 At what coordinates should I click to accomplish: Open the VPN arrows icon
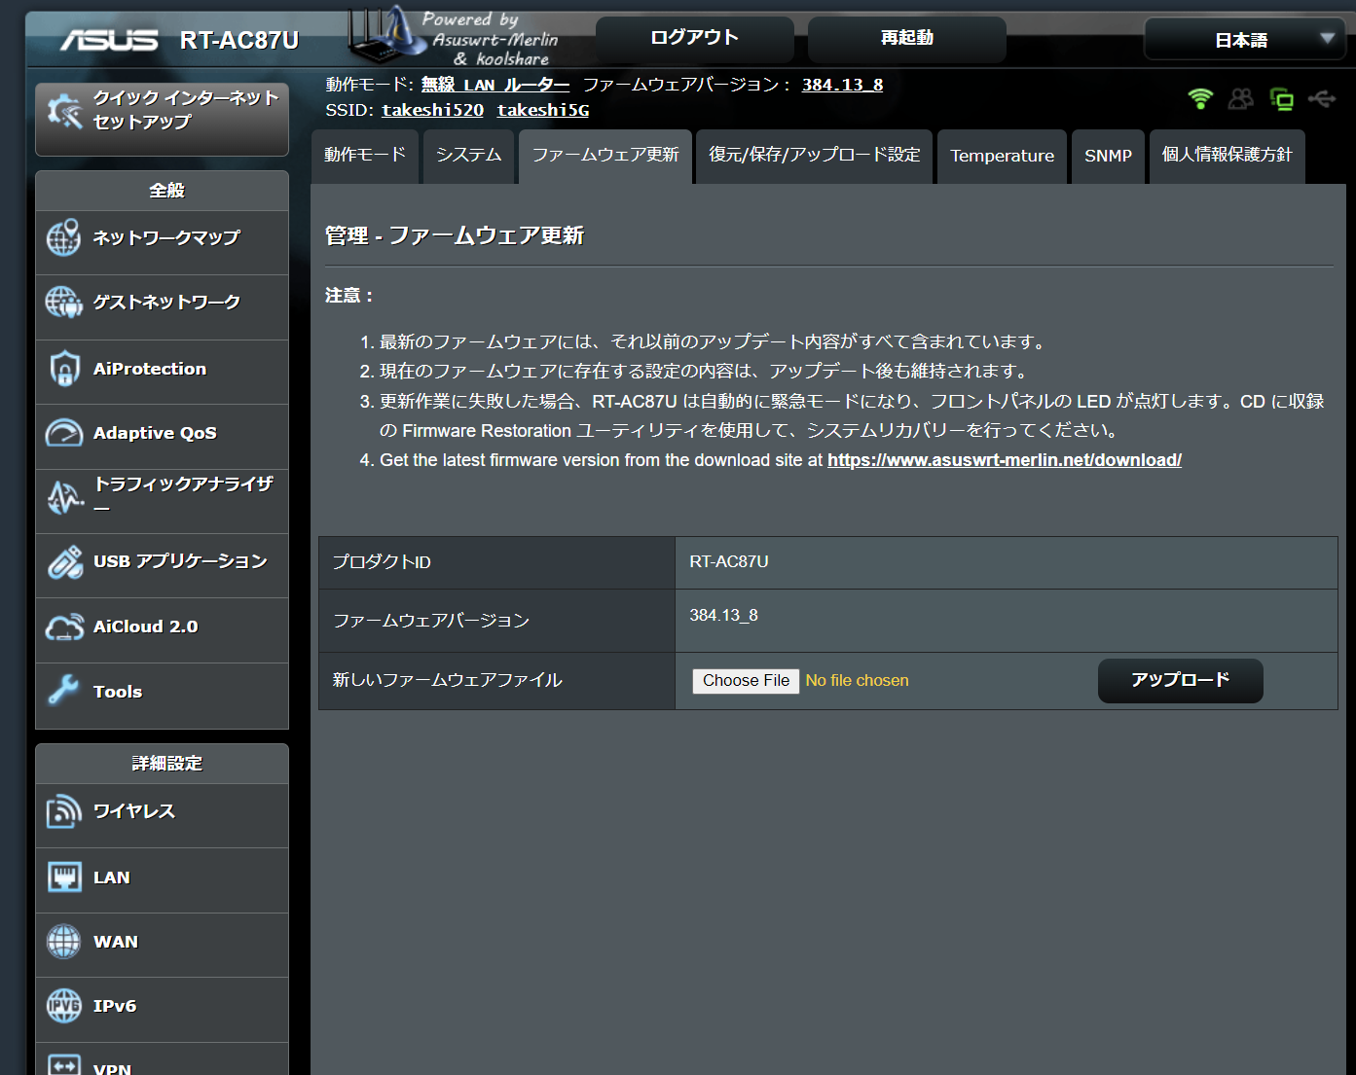64,1065
